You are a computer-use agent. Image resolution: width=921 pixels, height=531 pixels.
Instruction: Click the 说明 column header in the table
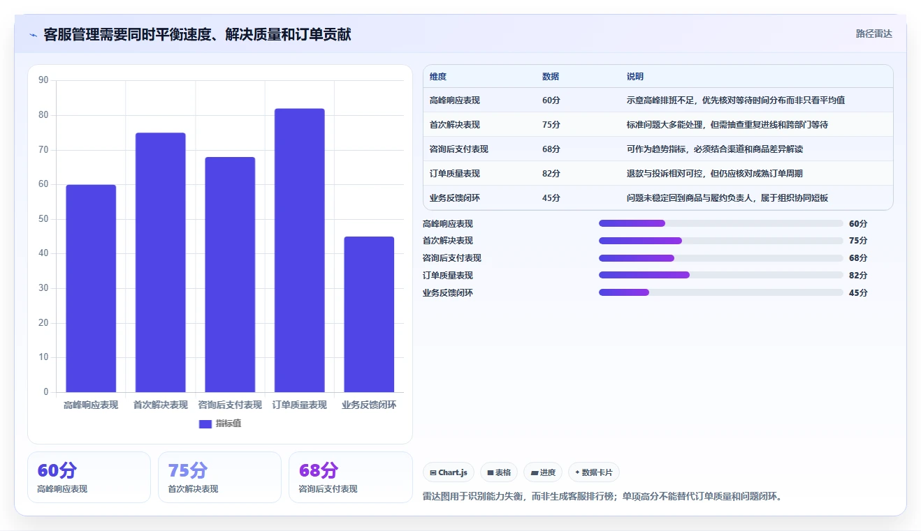635,76
